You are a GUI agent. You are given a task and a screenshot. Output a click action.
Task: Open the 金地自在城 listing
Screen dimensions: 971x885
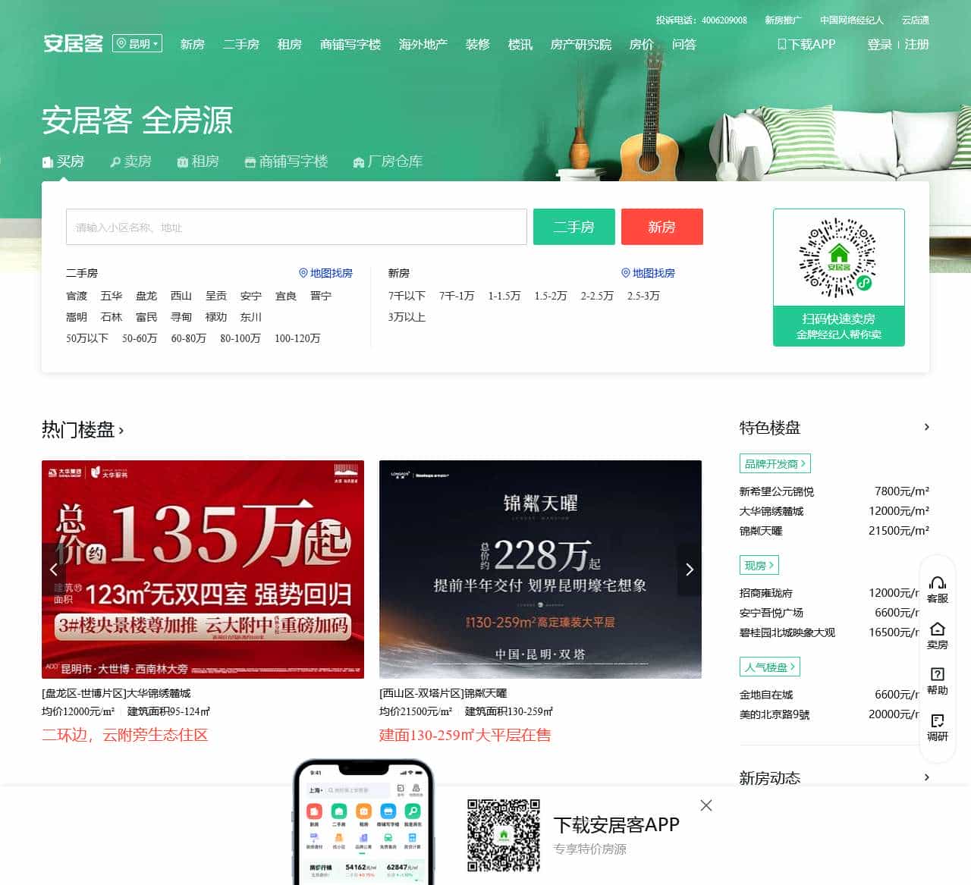click(766, 695)
